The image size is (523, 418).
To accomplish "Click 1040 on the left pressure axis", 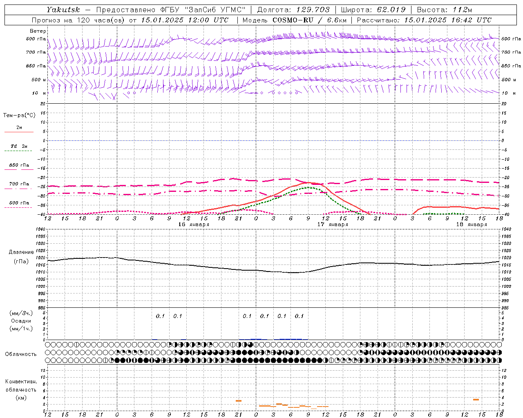I will click(41, 229).
